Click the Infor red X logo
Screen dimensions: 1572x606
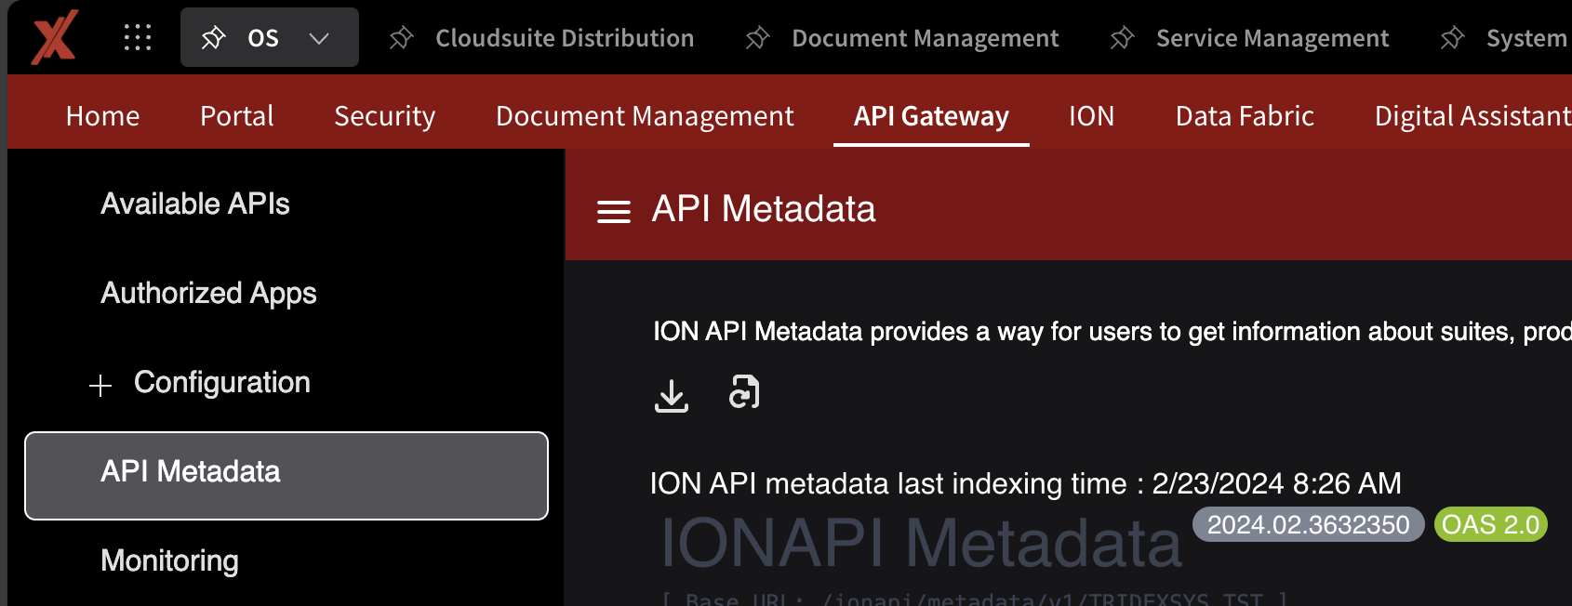tap(54, 37)
